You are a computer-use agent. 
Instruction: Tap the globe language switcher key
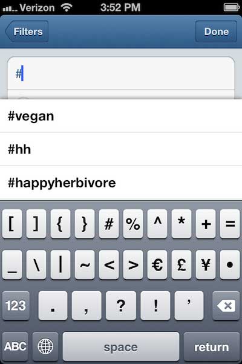point(45,346)
